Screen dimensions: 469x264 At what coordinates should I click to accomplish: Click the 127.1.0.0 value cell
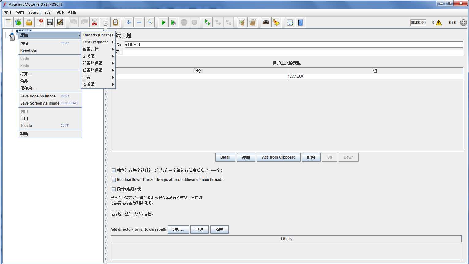375,76
